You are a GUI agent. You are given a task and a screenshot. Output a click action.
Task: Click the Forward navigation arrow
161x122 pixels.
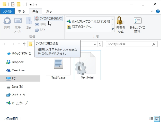click(13, 44)
